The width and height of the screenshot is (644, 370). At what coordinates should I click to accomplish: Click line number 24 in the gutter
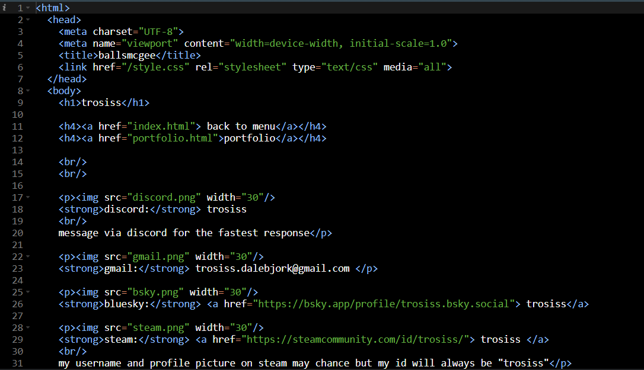coord(18,281)
